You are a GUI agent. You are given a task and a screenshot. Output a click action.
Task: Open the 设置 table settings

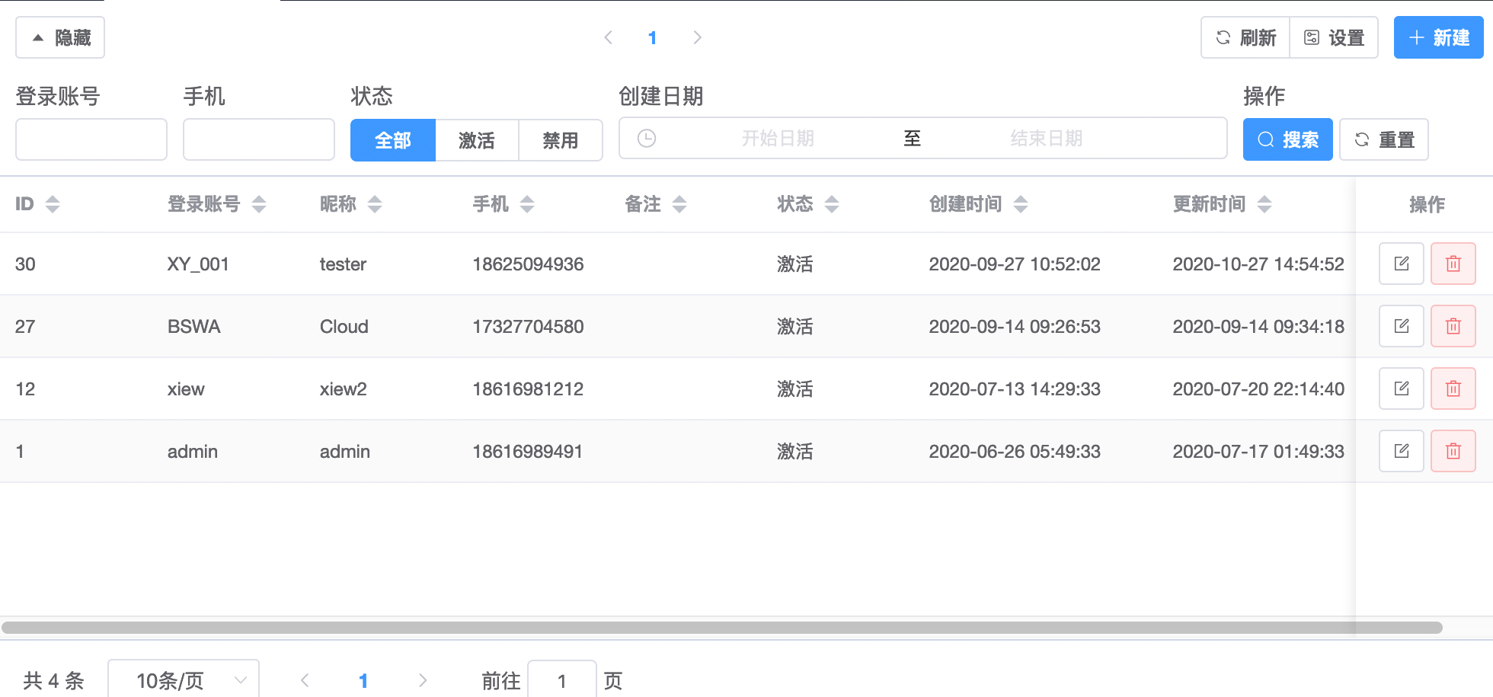point(1334,37)
